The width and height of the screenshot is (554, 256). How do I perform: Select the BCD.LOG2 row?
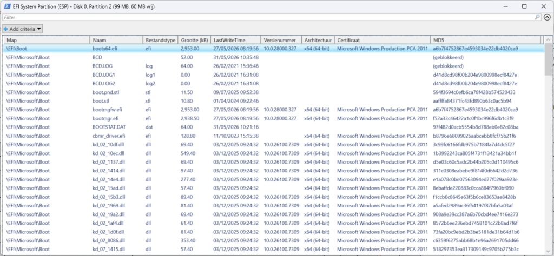[274, 84]
